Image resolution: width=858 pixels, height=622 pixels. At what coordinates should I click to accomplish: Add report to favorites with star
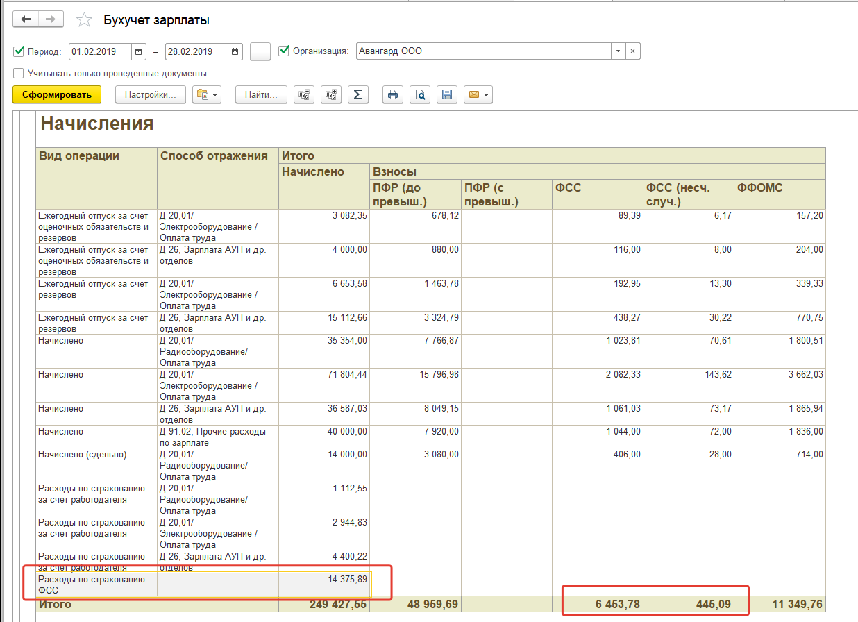coord(84,20)
